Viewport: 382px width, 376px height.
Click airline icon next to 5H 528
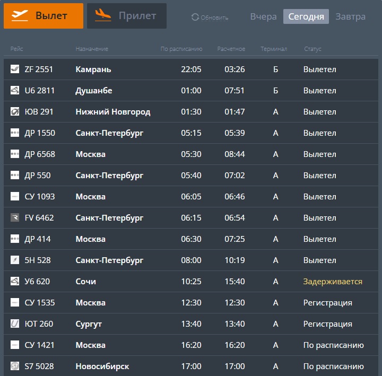15,260
